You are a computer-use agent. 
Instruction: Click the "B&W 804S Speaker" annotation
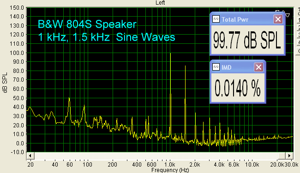pyautogui.click(x=87, y=24)
